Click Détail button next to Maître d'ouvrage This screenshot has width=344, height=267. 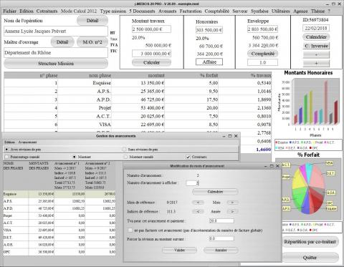pyautogui.click(x=62, y=42)
